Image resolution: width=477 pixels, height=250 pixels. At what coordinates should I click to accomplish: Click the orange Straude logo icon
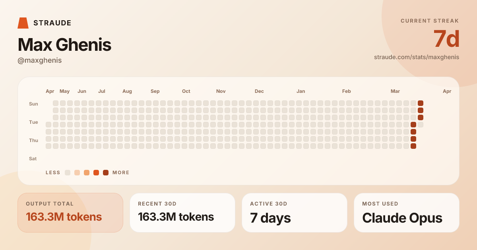coord(23,23)
